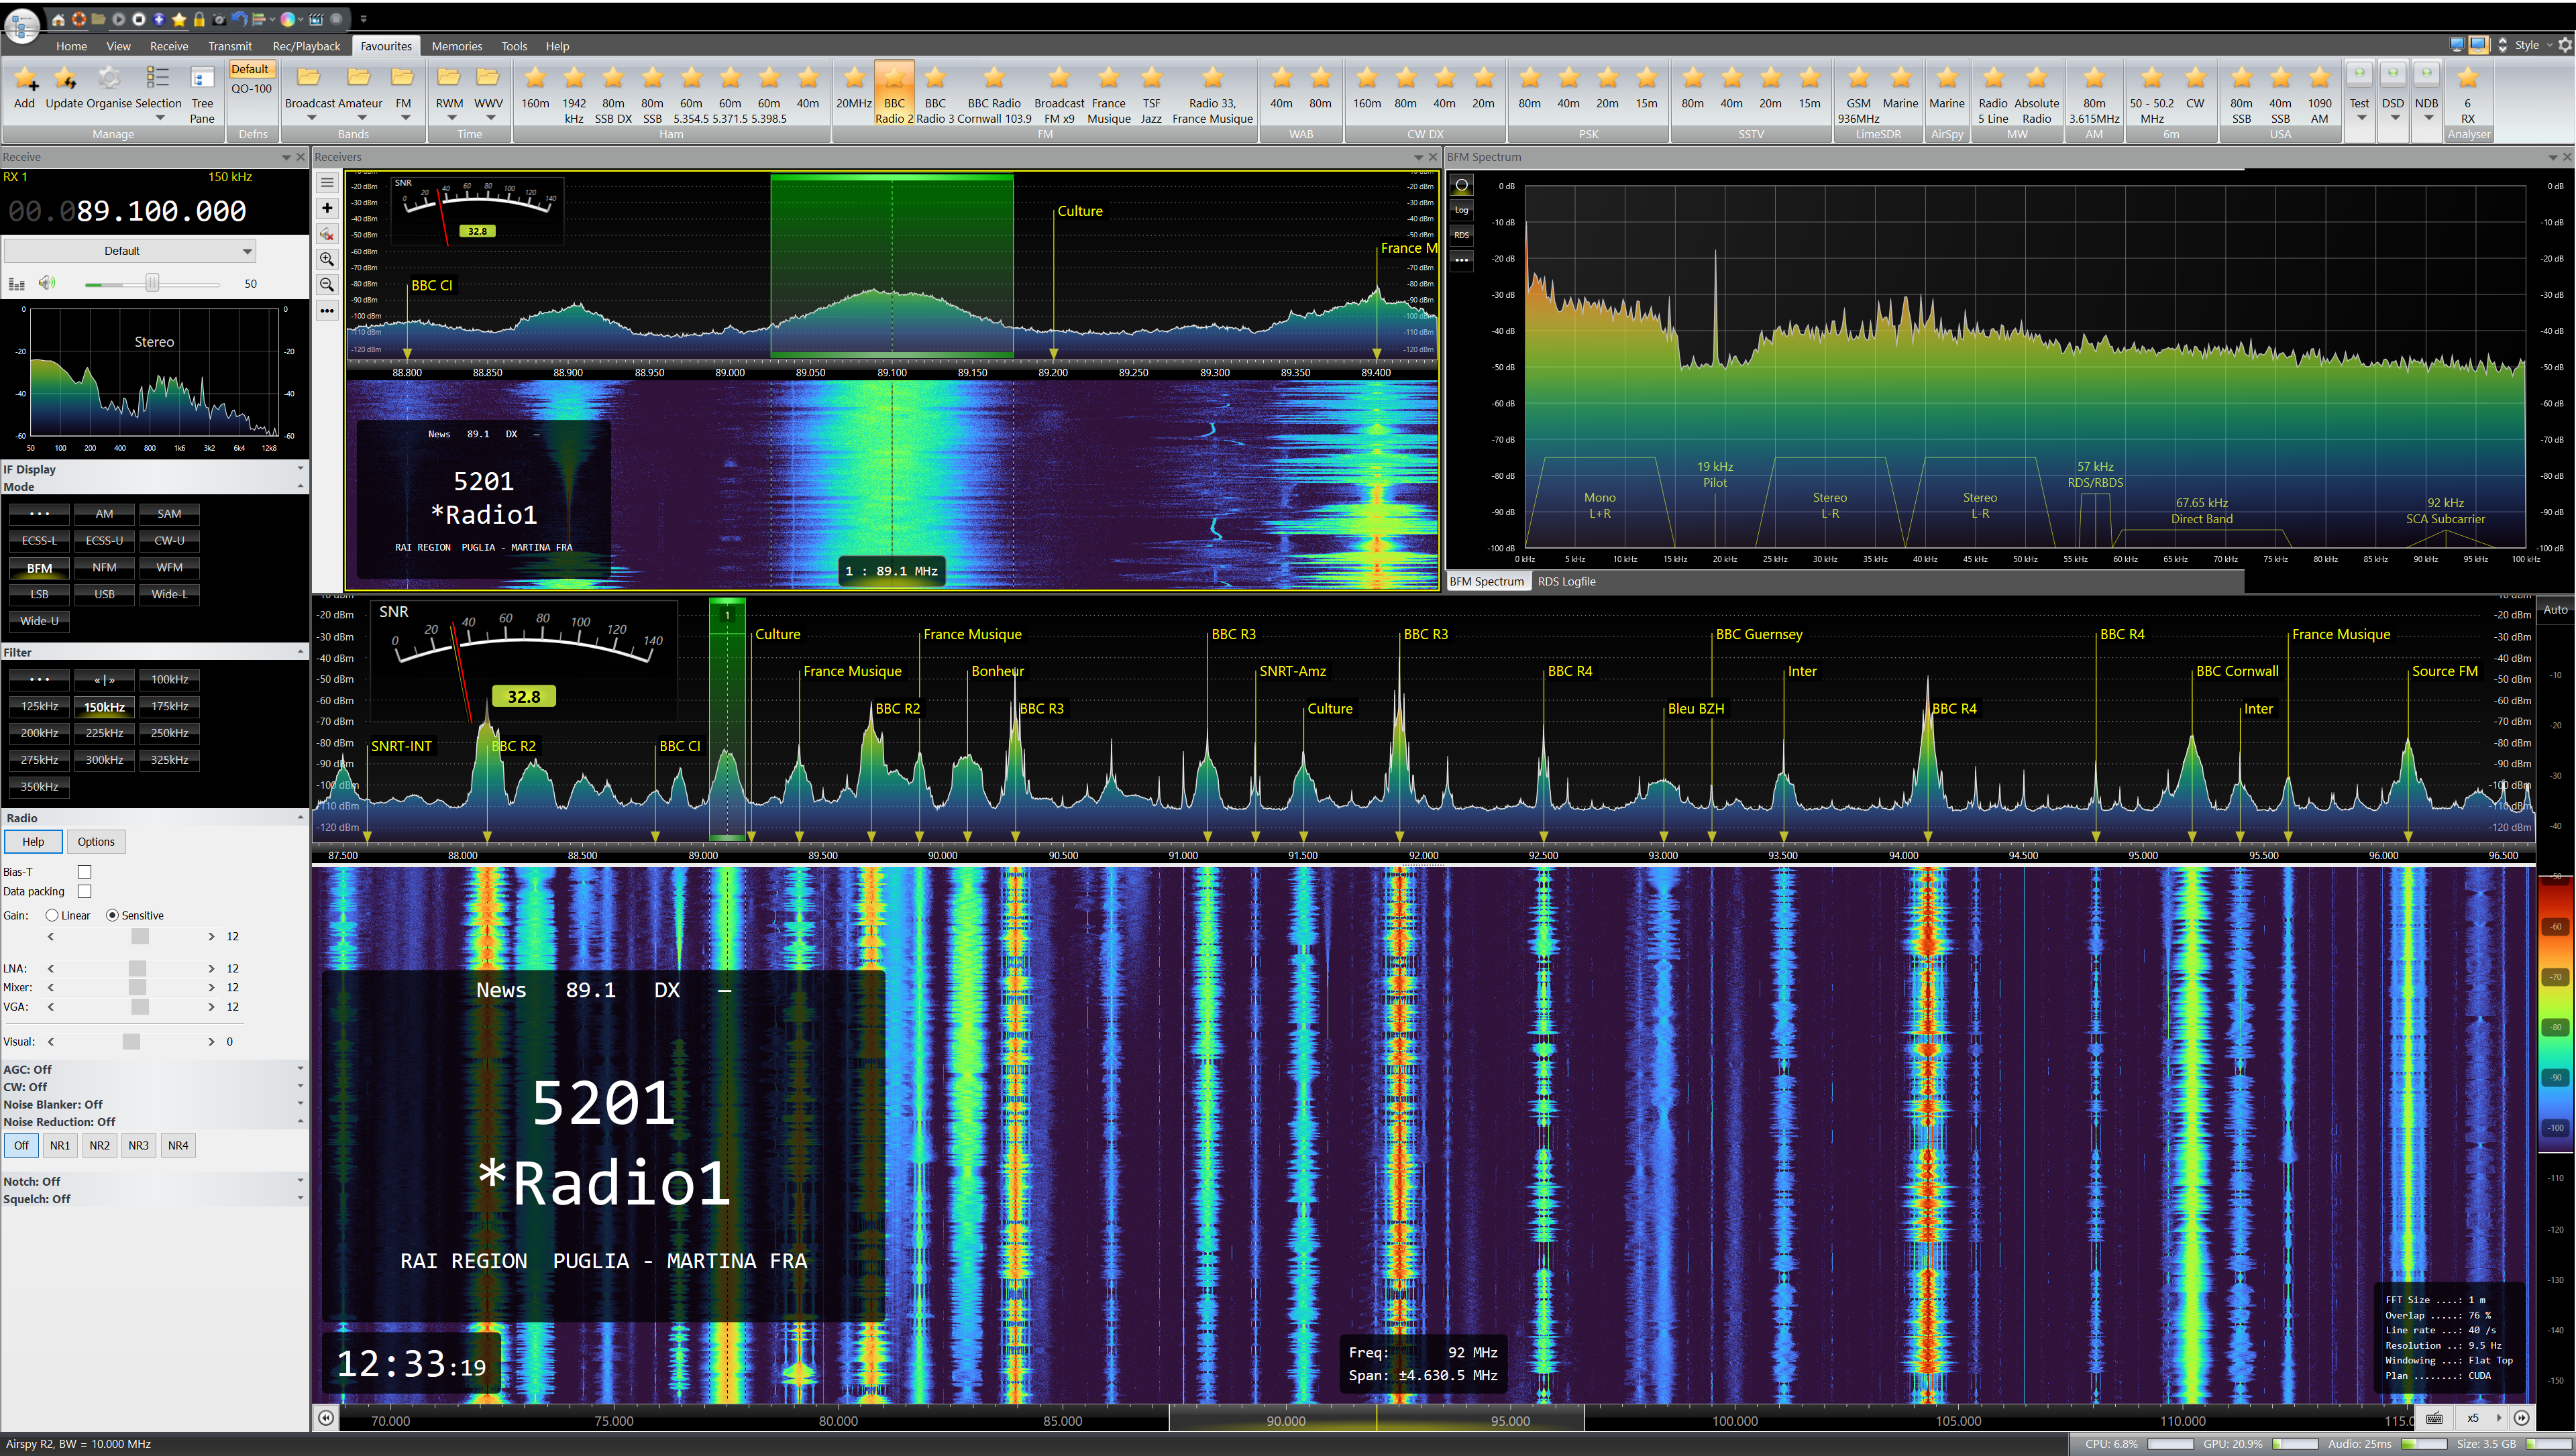Image resolution: width=2576 pixels, height=1456 pixels.
Task: Enable the Bias-T checkbox
Action: [x=85, y=872]
